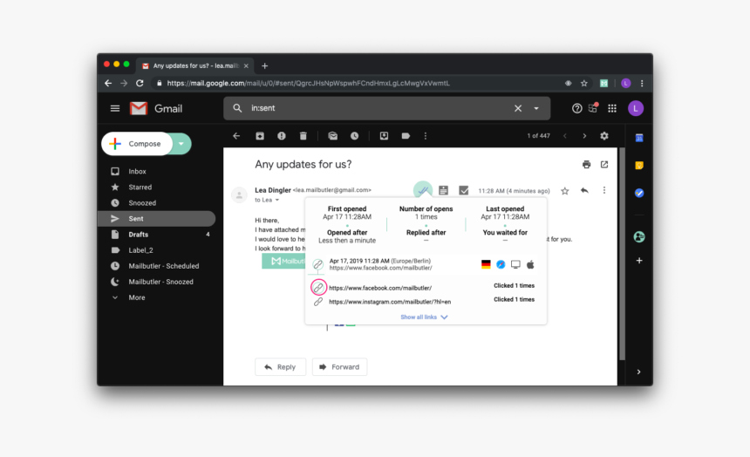The height and width of the screenshot is (457, 750).
Task: Open the email in a new window
Action: pos(604,165)
